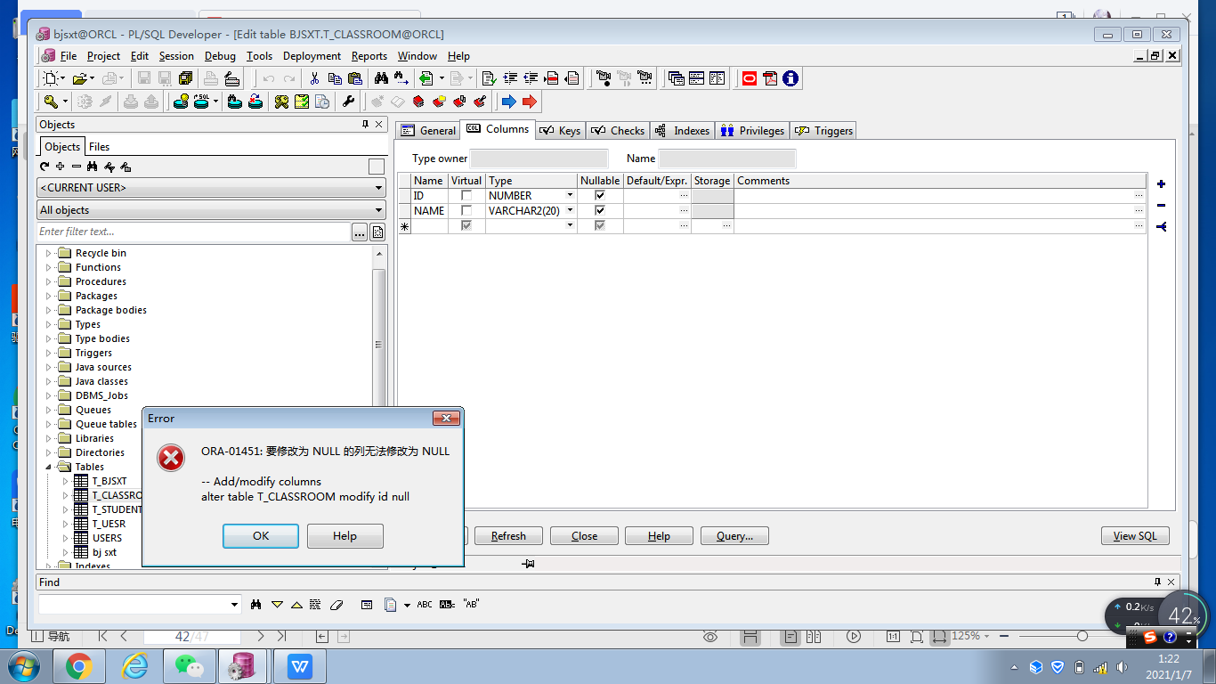This screenshot has height=684, width=1216.
Task: Click the eraser icon in Find bar
Action: tap(336, 605)
